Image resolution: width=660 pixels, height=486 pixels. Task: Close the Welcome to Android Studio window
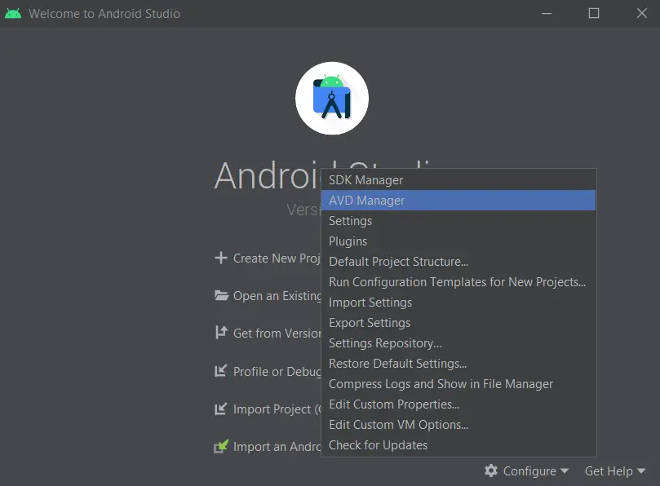642,14
